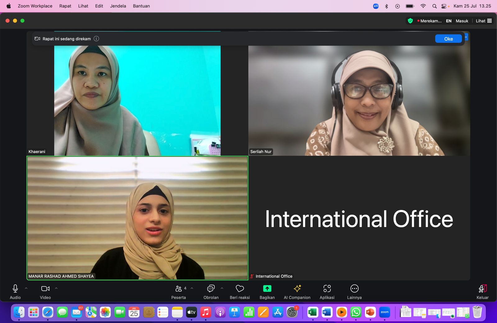Open the Obrolan chat icon
Image resolution: width=497 pixels, height=323 pixels.
211,289
